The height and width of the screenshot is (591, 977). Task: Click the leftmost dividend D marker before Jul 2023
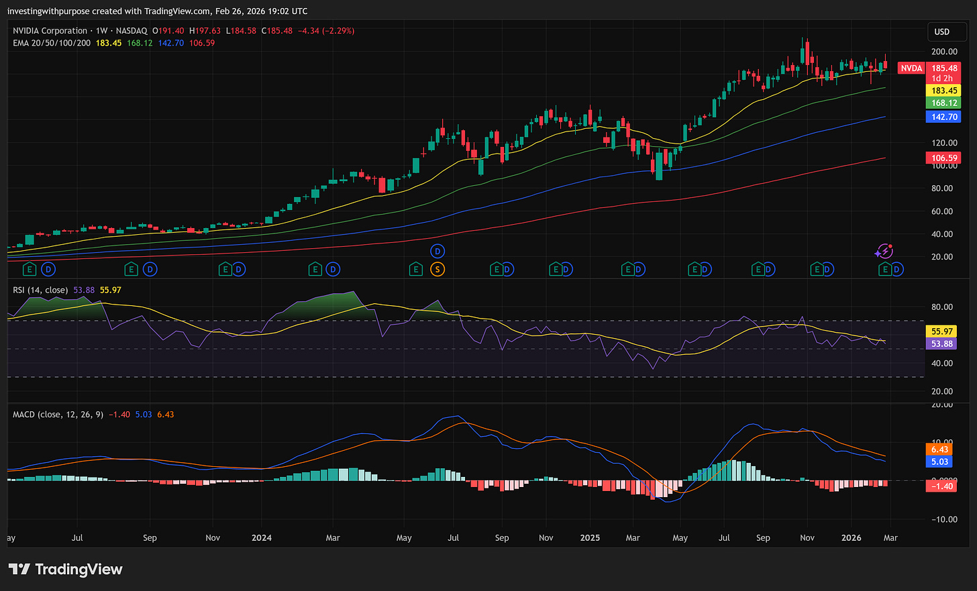[48, 269]
